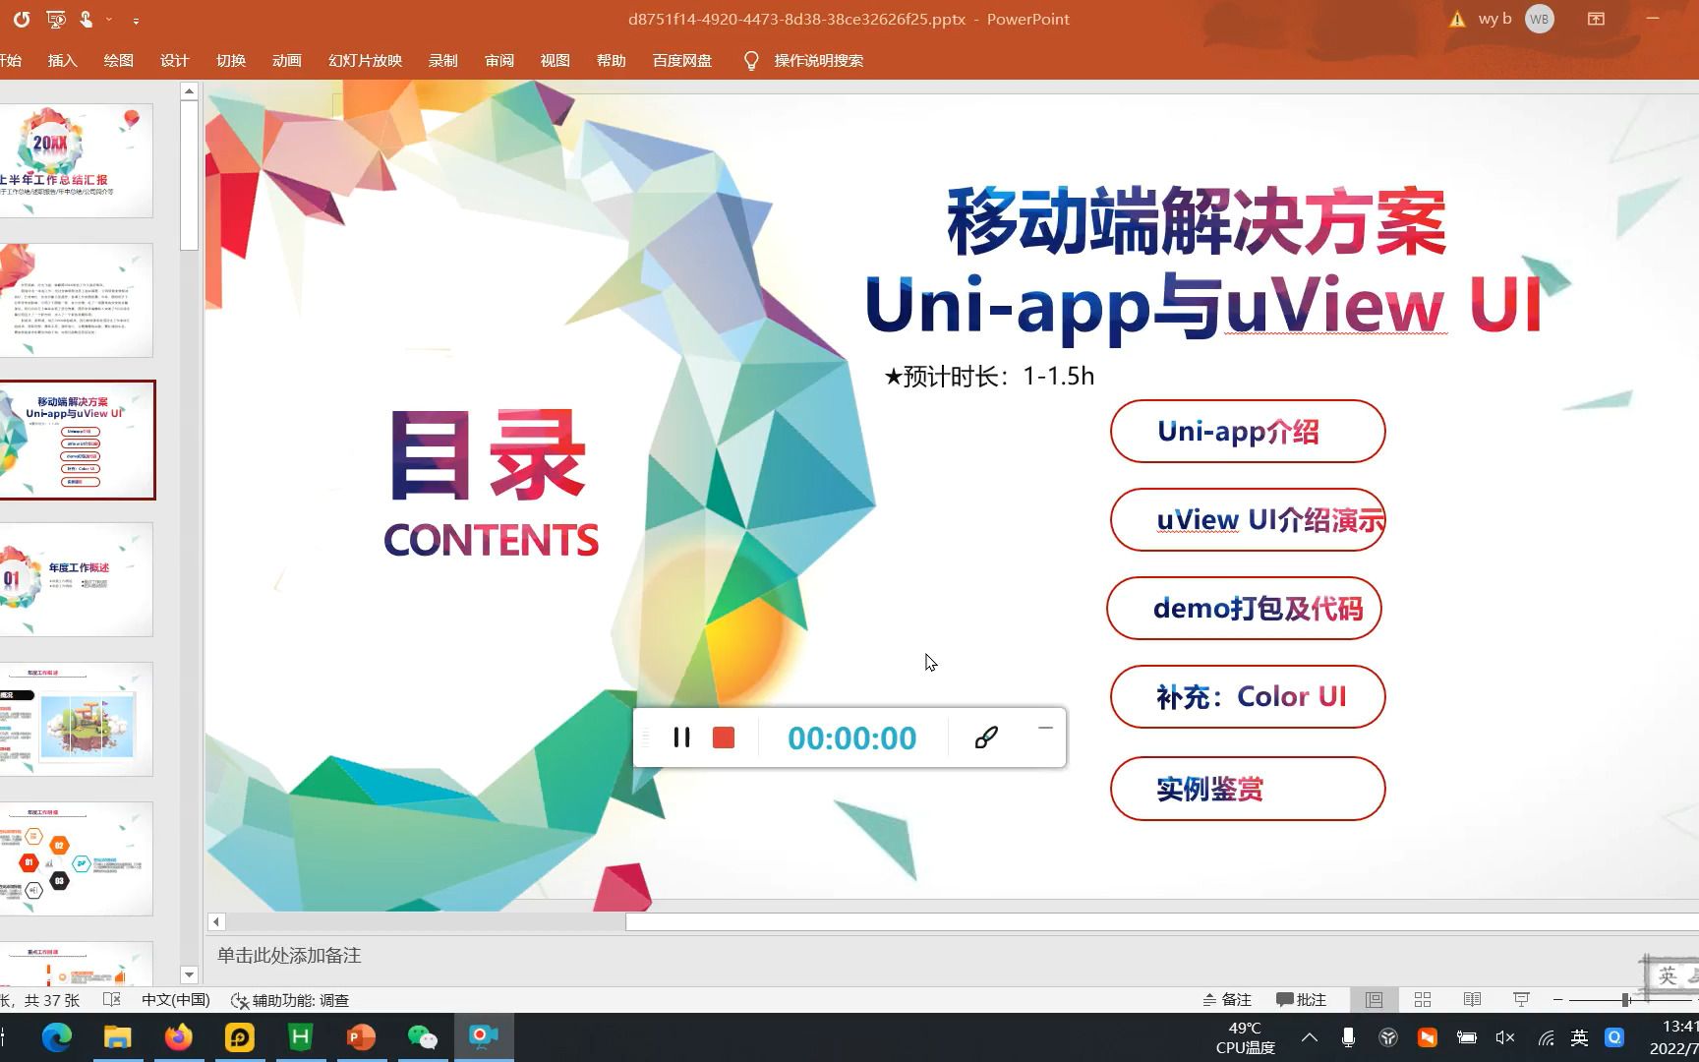Screen dimensions: 1699x1062
Task: Switch to the 切换 tab
Action: [x=231, y=61]
